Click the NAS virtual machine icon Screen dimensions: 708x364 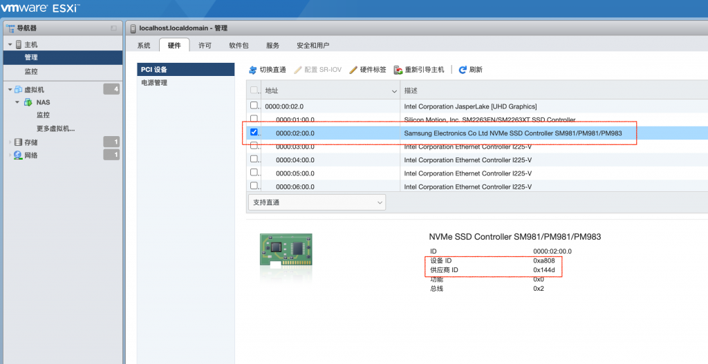[x=28, y=102]
